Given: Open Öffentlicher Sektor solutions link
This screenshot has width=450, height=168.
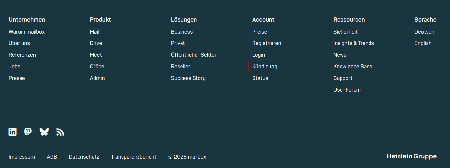Looking at the screenshot, I should [194, 55].
